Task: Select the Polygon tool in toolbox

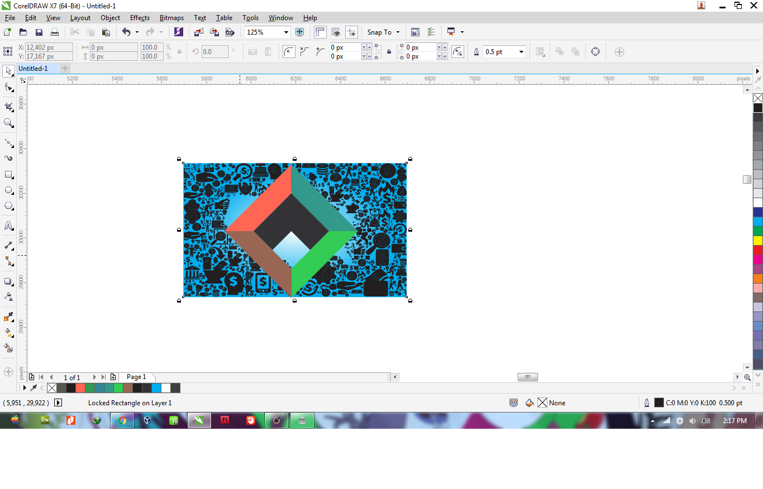Action: coord(8,206)
